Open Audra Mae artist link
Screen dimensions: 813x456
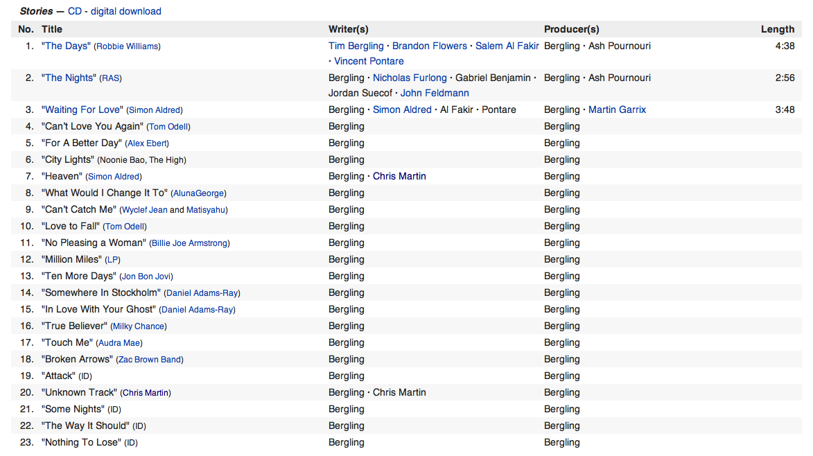click(119, 342)
